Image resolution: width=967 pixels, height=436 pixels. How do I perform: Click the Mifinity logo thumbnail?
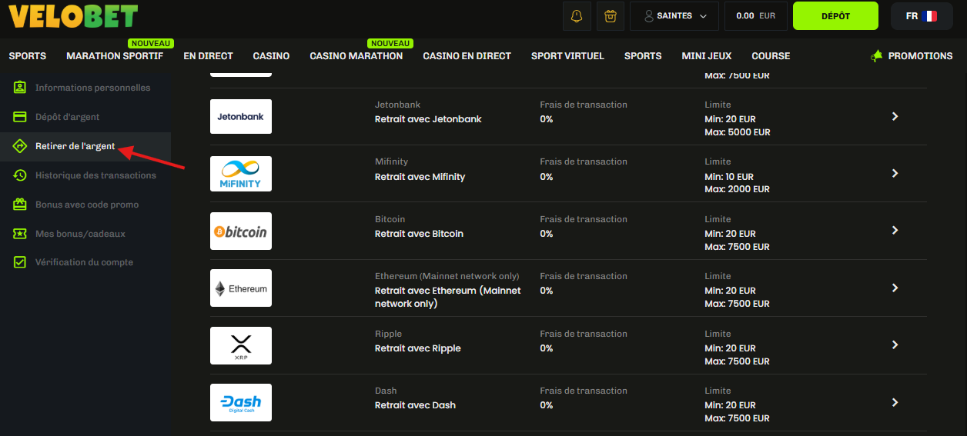tap(241, 174)
